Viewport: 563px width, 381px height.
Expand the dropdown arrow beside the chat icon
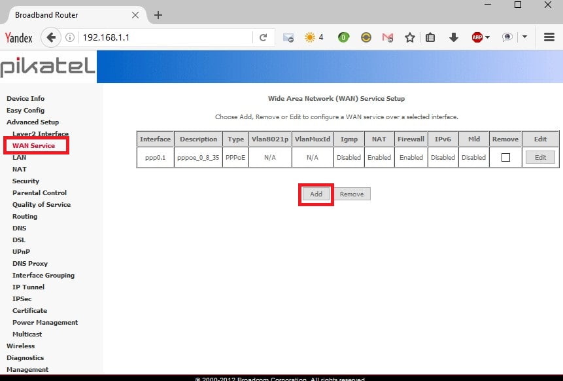click(x=524, y=37)
